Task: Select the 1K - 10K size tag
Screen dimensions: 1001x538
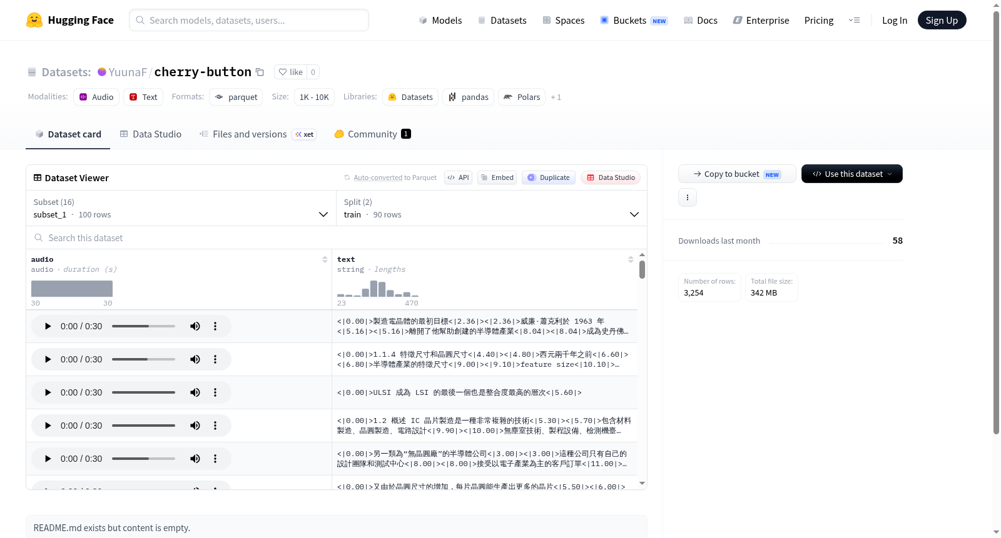Action: 314,97
